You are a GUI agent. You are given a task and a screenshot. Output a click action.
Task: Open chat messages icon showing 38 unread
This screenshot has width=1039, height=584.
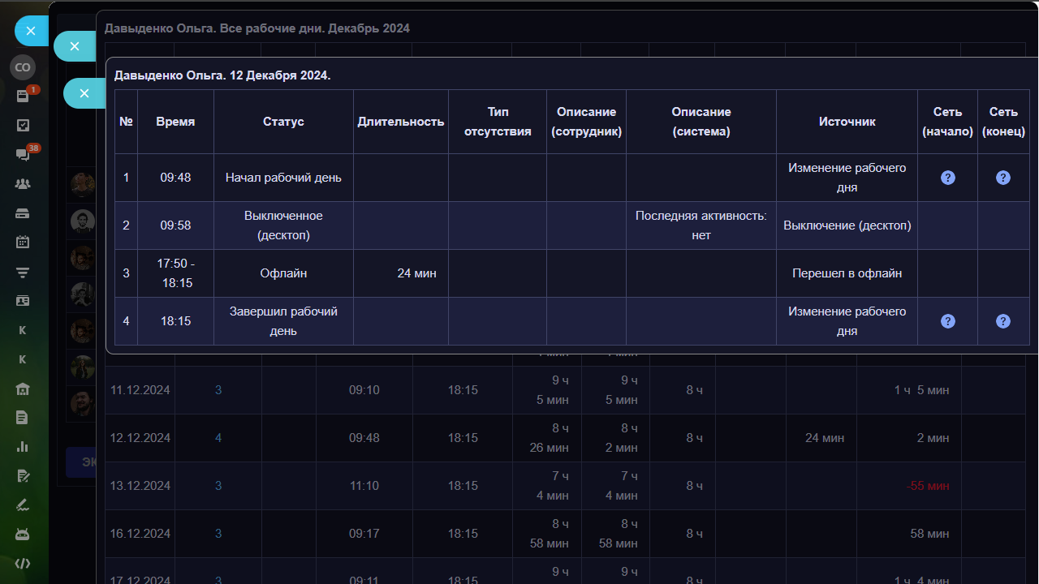pos(23,155)
